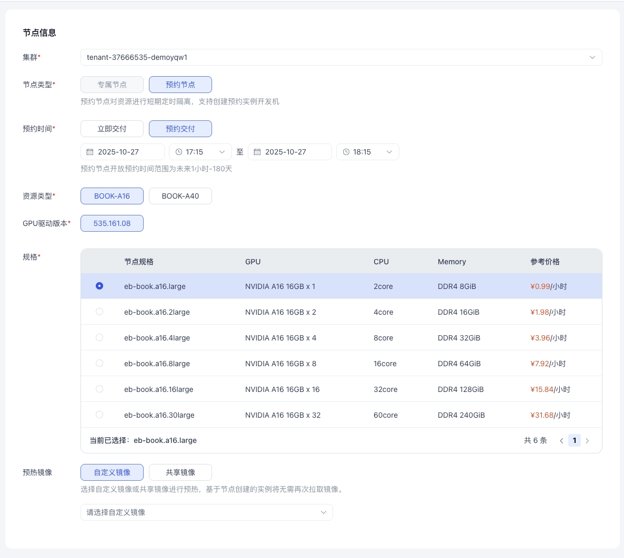Click the start date calendar icon
624x558 pixels.
[90, 152]
